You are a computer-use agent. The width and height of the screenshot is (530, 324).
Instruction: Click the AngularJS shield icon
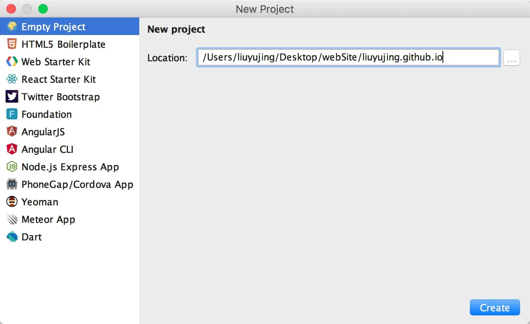12,132
